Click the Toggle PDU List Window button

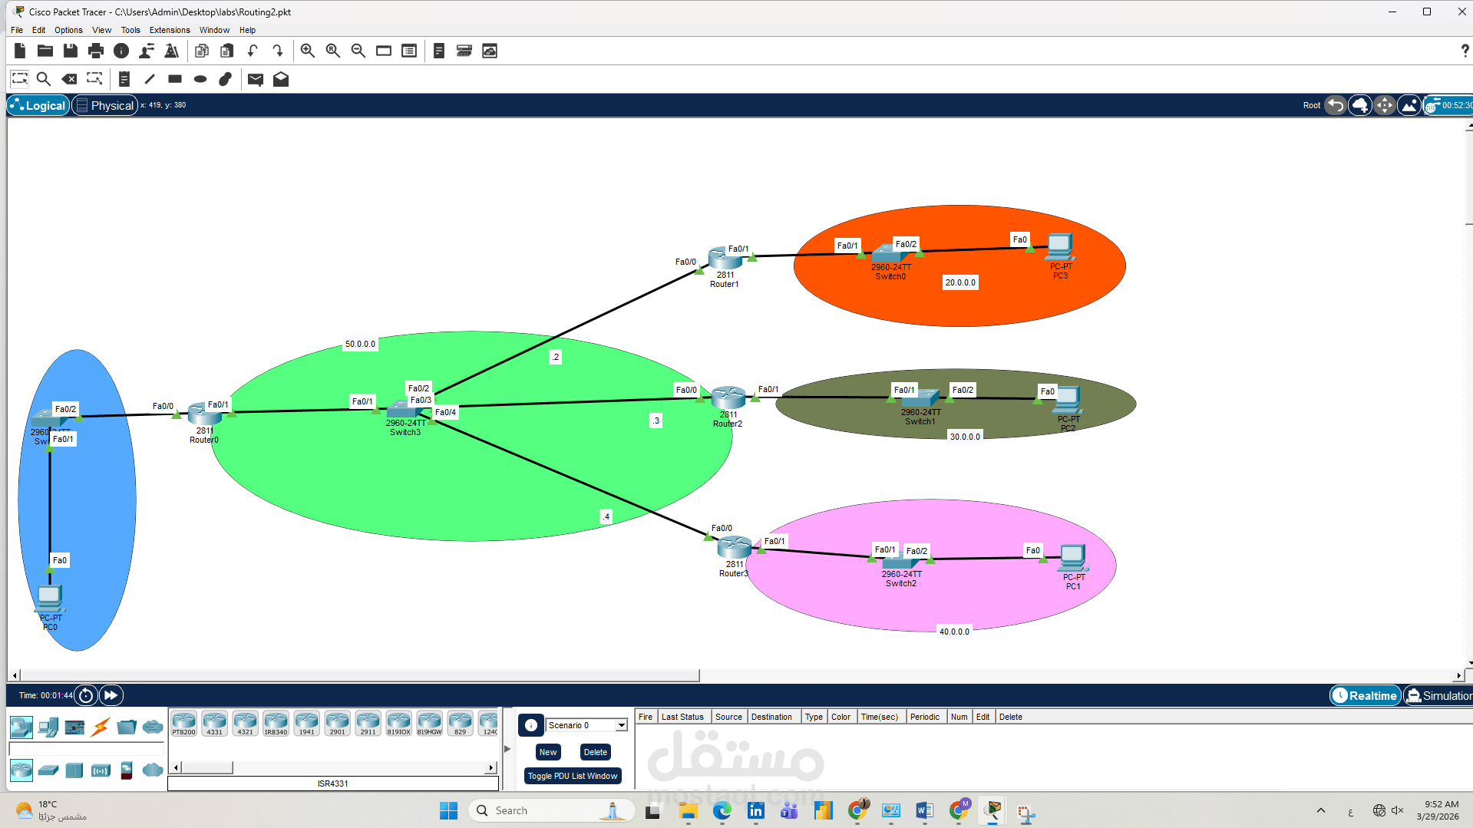pyautogui.click(x=572, y=775)
